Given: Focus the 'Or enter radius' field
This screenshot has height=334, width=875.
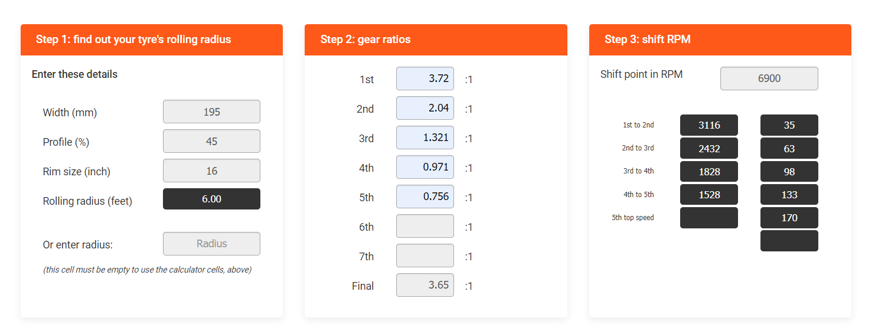Looking at the screenshot, I should tap(211, 244).
